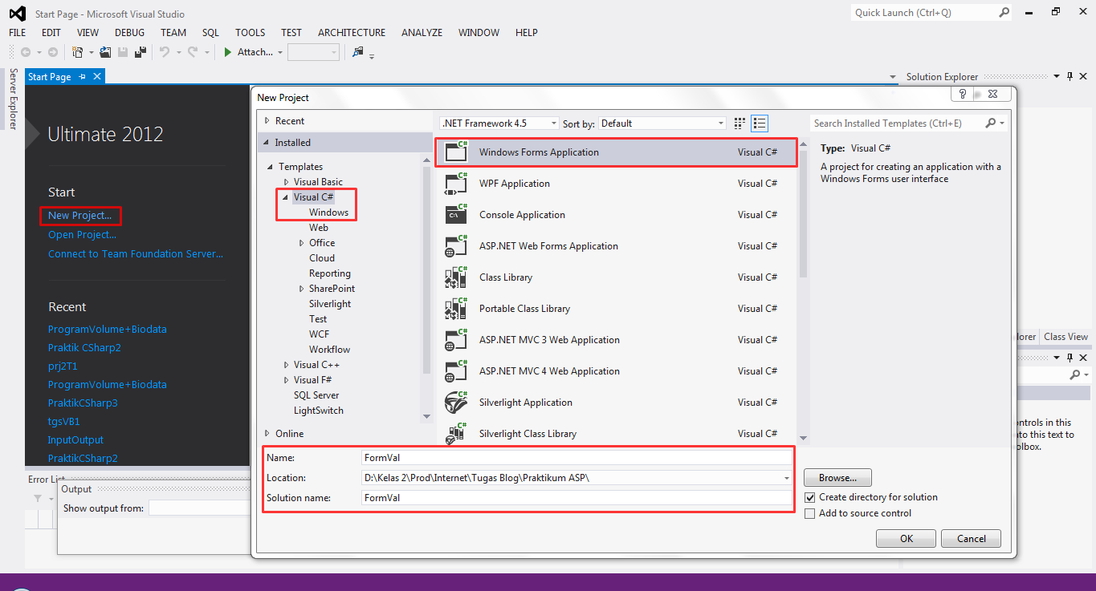Screen dimensions: 1096x591
Task: Open the TOOLS menu
Action: [x=251, y=33]
